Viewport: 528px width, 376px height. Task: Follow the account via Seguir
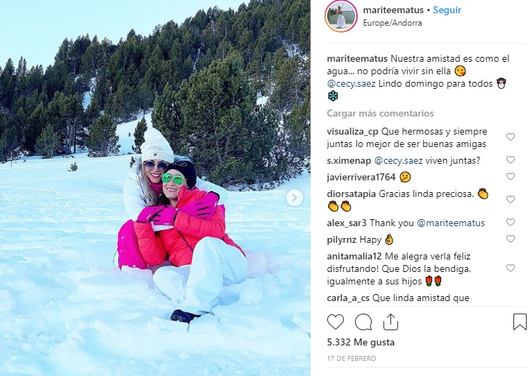[447, 10]
